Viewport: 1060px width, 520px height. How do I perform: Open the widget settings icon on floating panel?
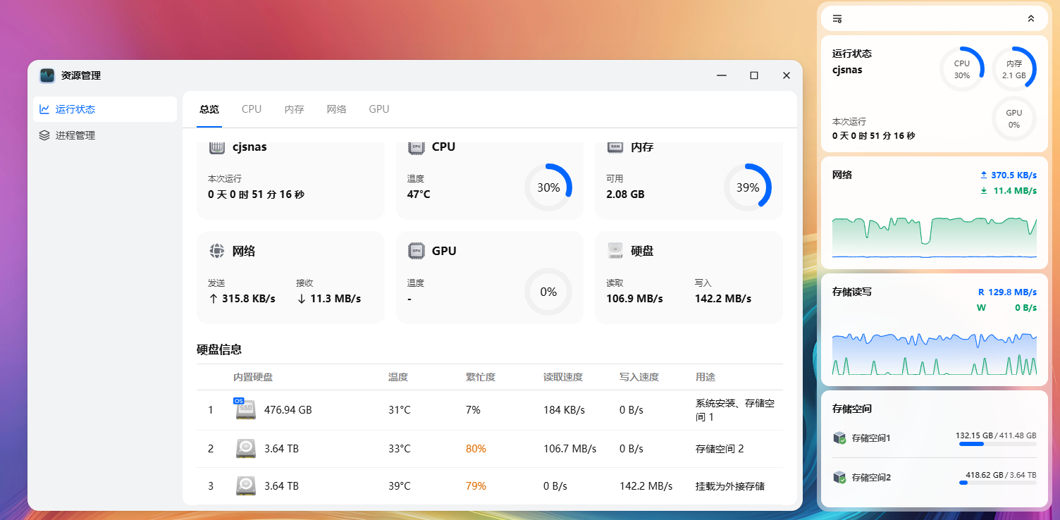pos(837,19)
